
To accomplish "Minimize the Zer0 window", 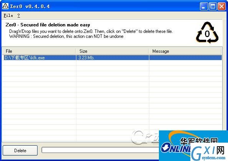I will tap(204, 7).
